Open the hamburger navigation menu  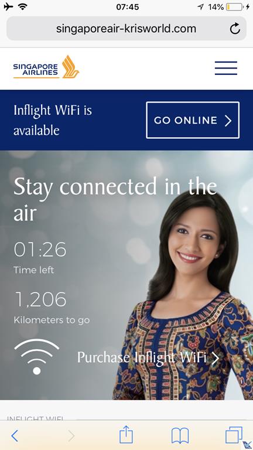225,68
